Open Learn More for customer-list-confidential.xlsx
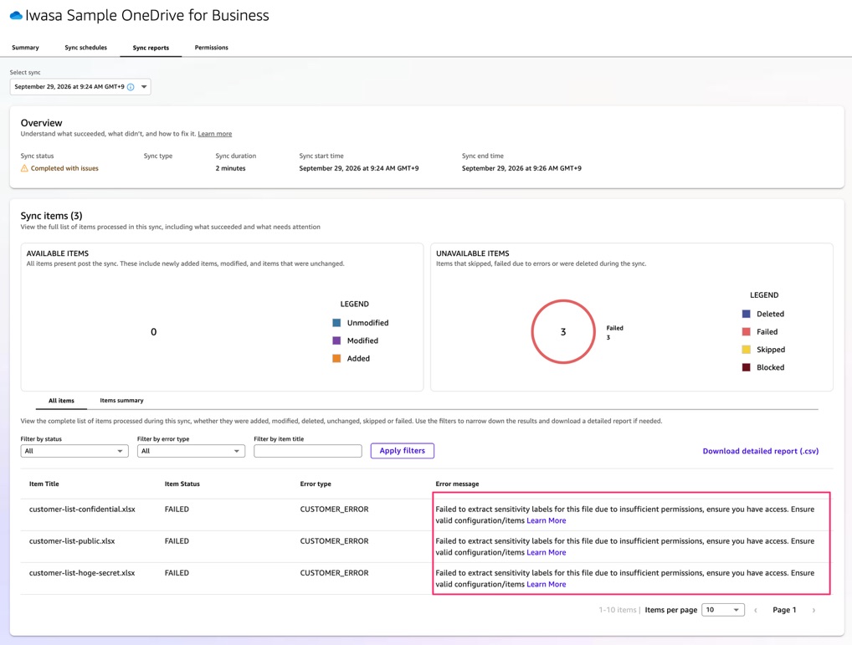Viewport: 852px width, 645px height. (546, 520)
